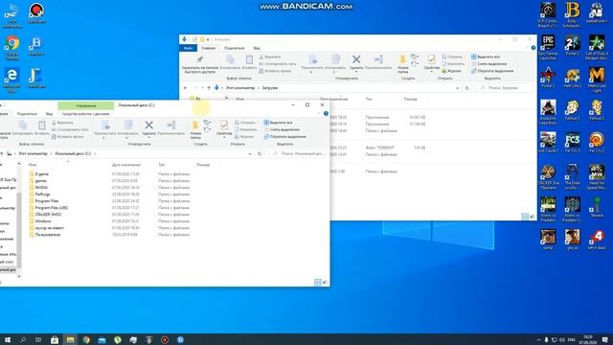Select Metro Last Light desktop shortcut
Image resolution: width=613 pixels, height=345 pixels.
pyautogui.click(x=597, y=80)
